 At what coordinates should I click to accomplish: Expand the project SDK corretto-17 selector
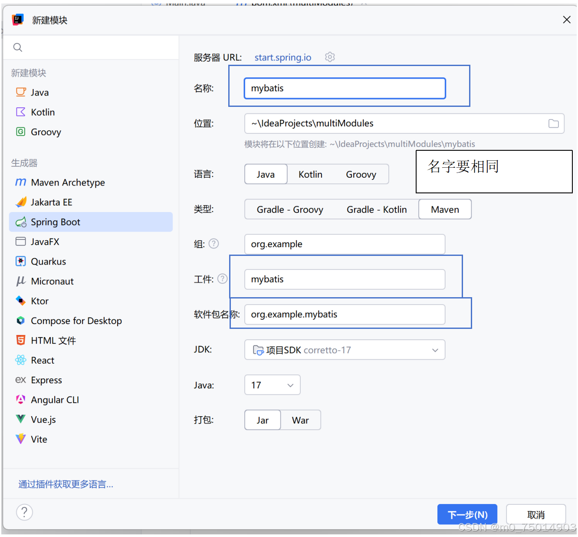[345, 350]
